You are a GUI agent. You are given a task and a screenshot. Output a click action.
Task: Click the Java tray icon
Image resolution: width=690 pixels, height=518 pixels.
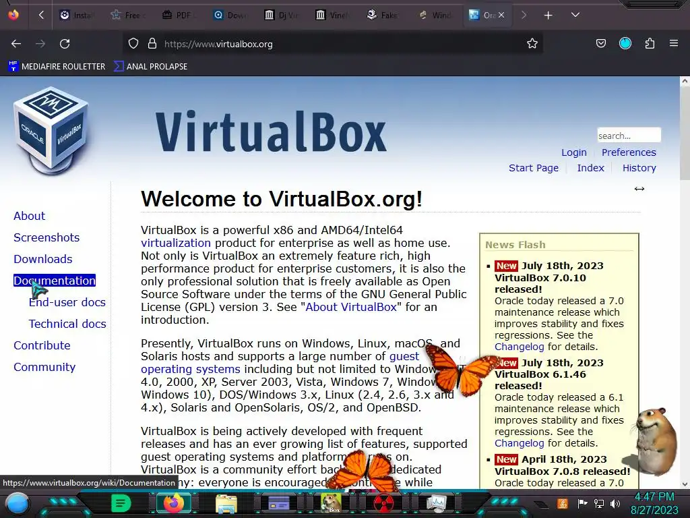563,503
